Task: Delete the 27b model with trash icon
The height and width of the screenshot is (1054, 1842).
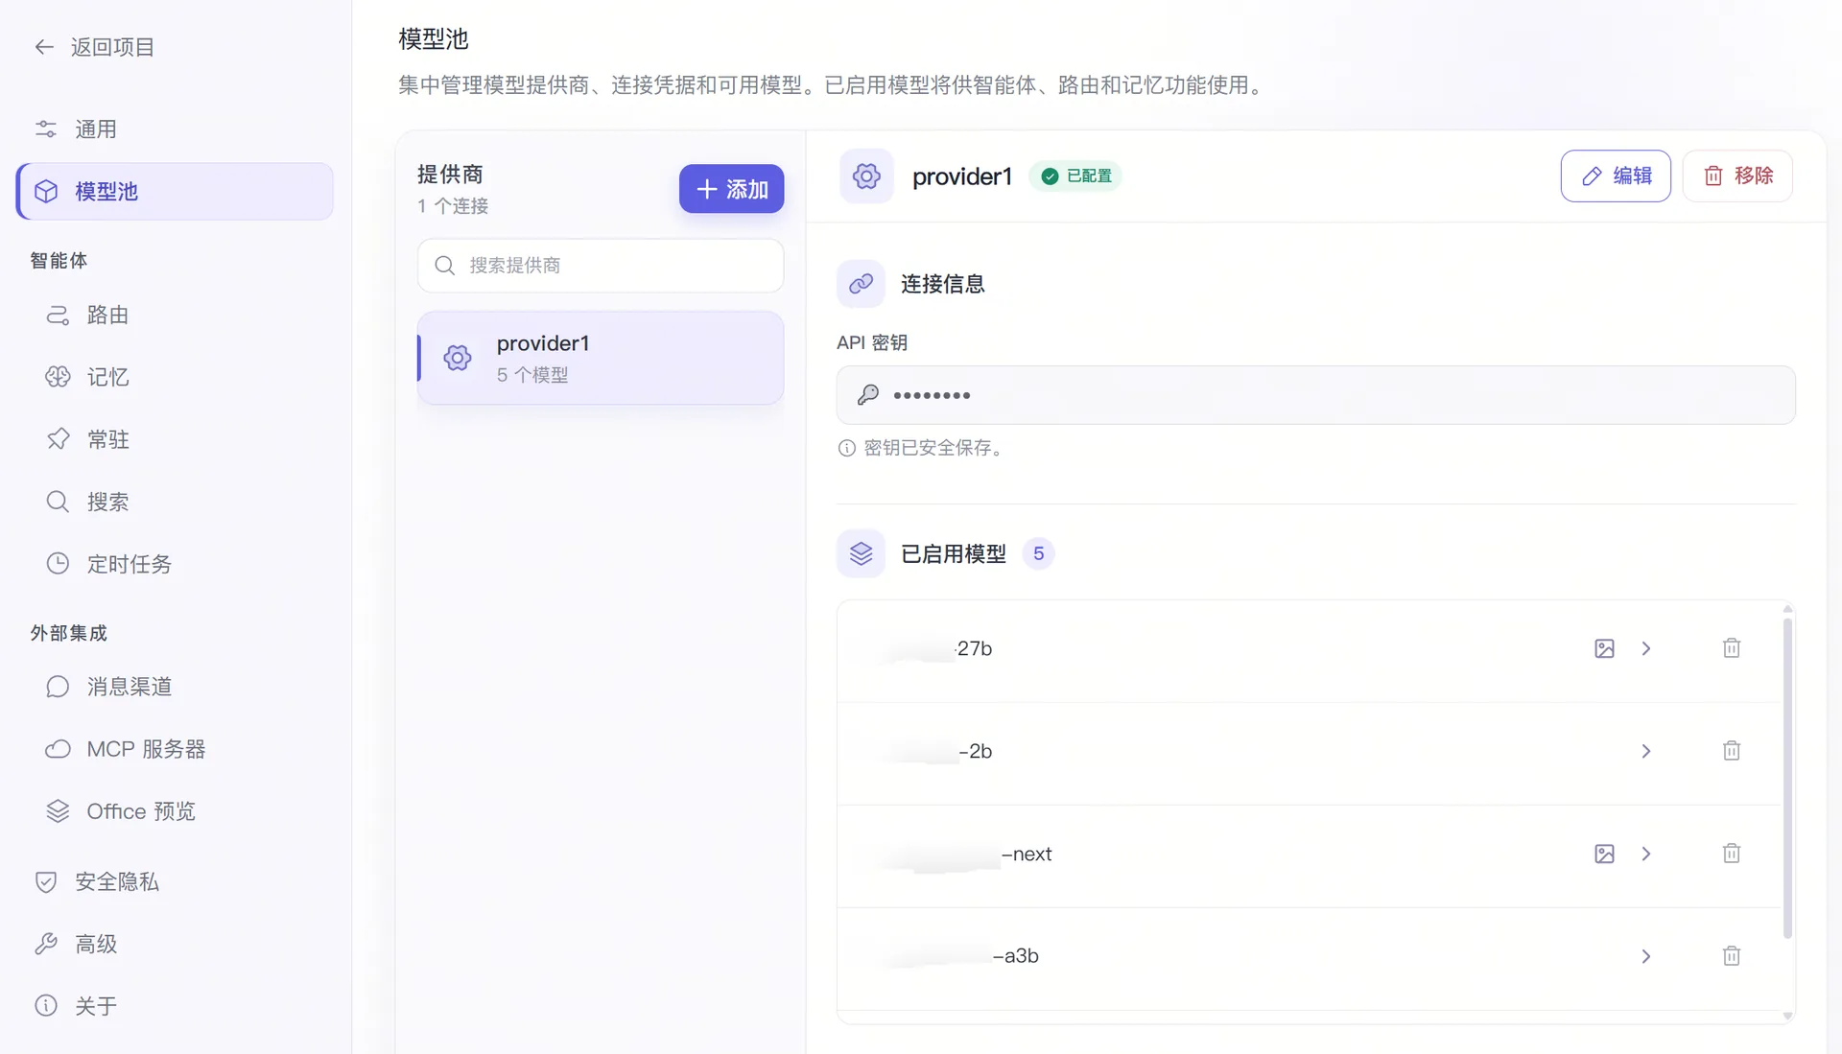Action: 1731,648
